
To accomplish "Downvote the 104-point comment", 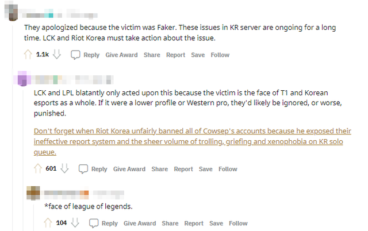I will [x=75, y=224].
